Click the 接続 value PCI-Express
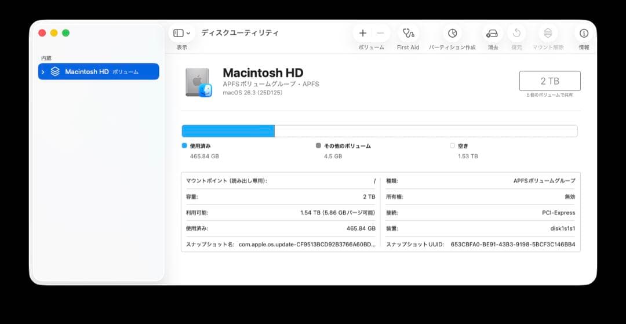Screen dimensions: 626x324 pyautogui.click(x=559, y=213)
